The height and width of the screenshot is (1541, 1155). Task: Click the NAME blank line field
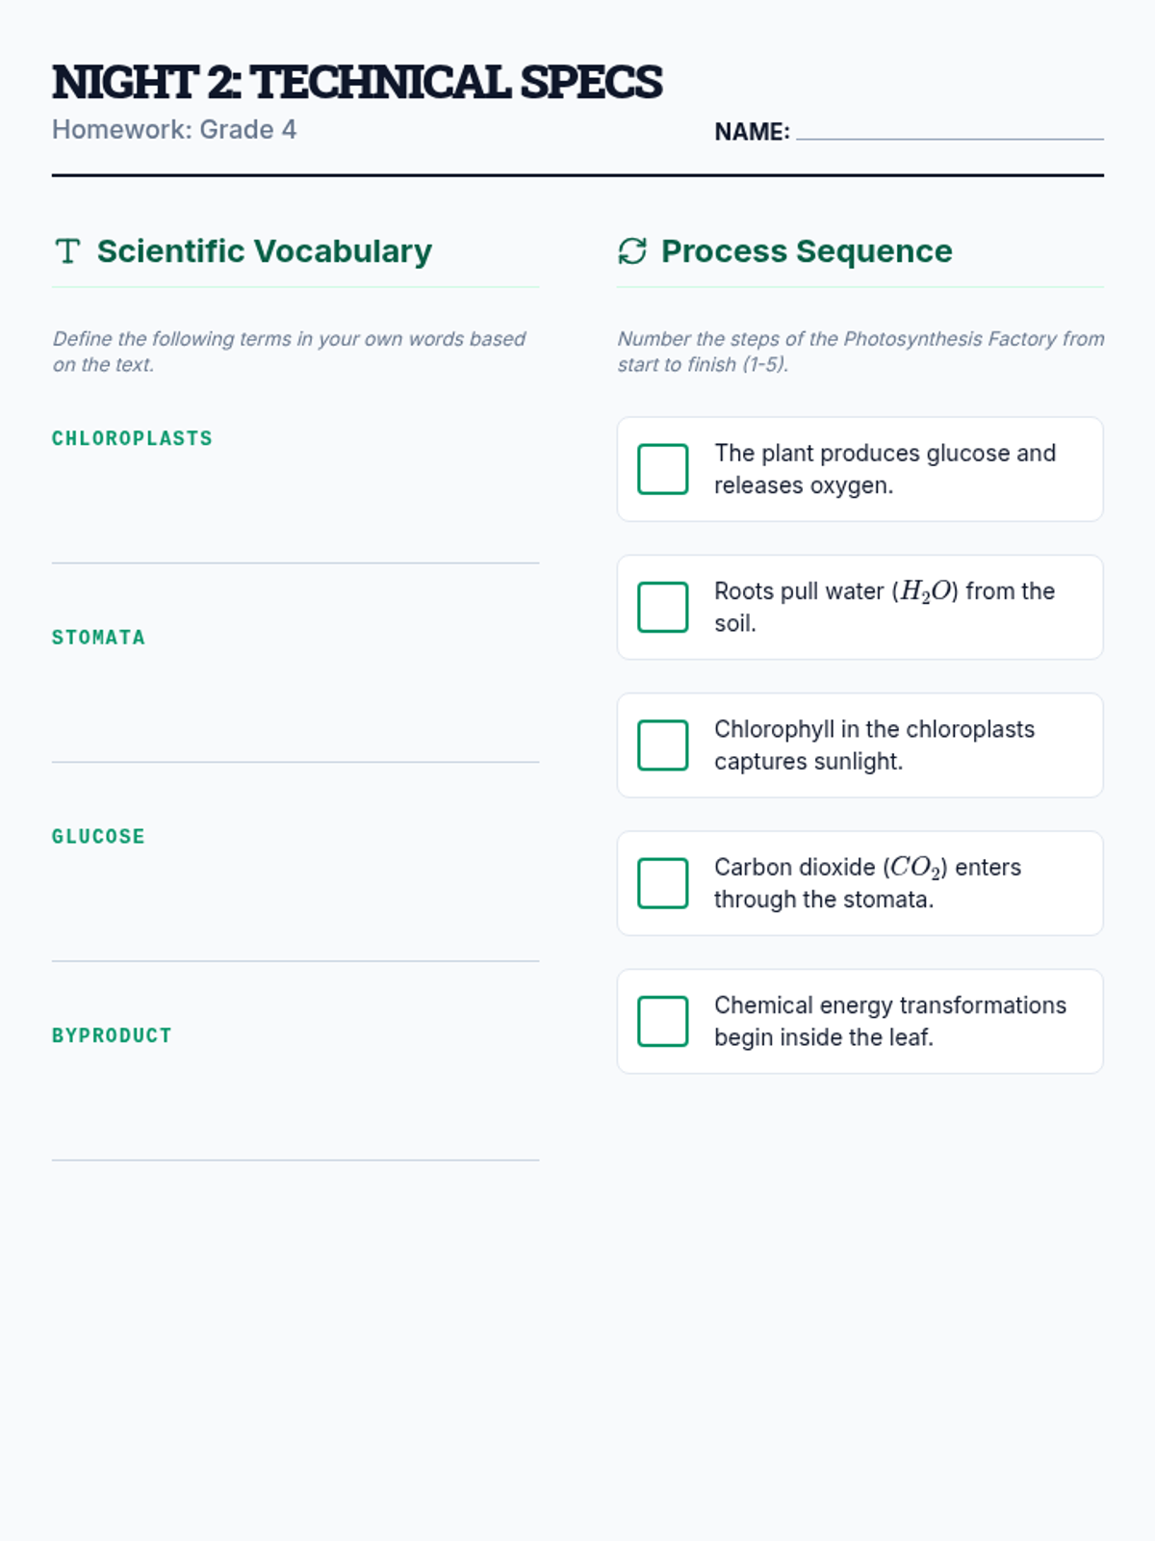949,131
